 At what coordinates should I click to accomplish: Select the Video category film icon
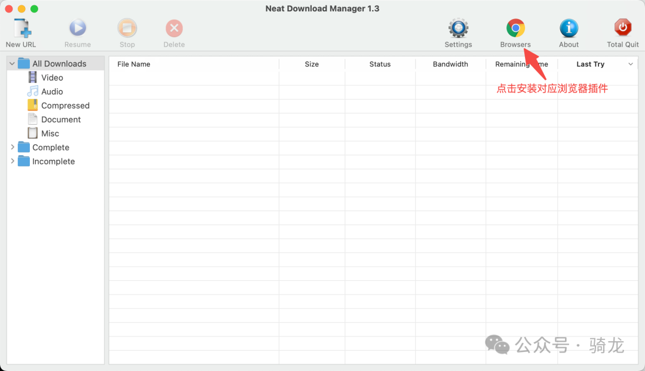pyautogui.click(x=32, y=77)
